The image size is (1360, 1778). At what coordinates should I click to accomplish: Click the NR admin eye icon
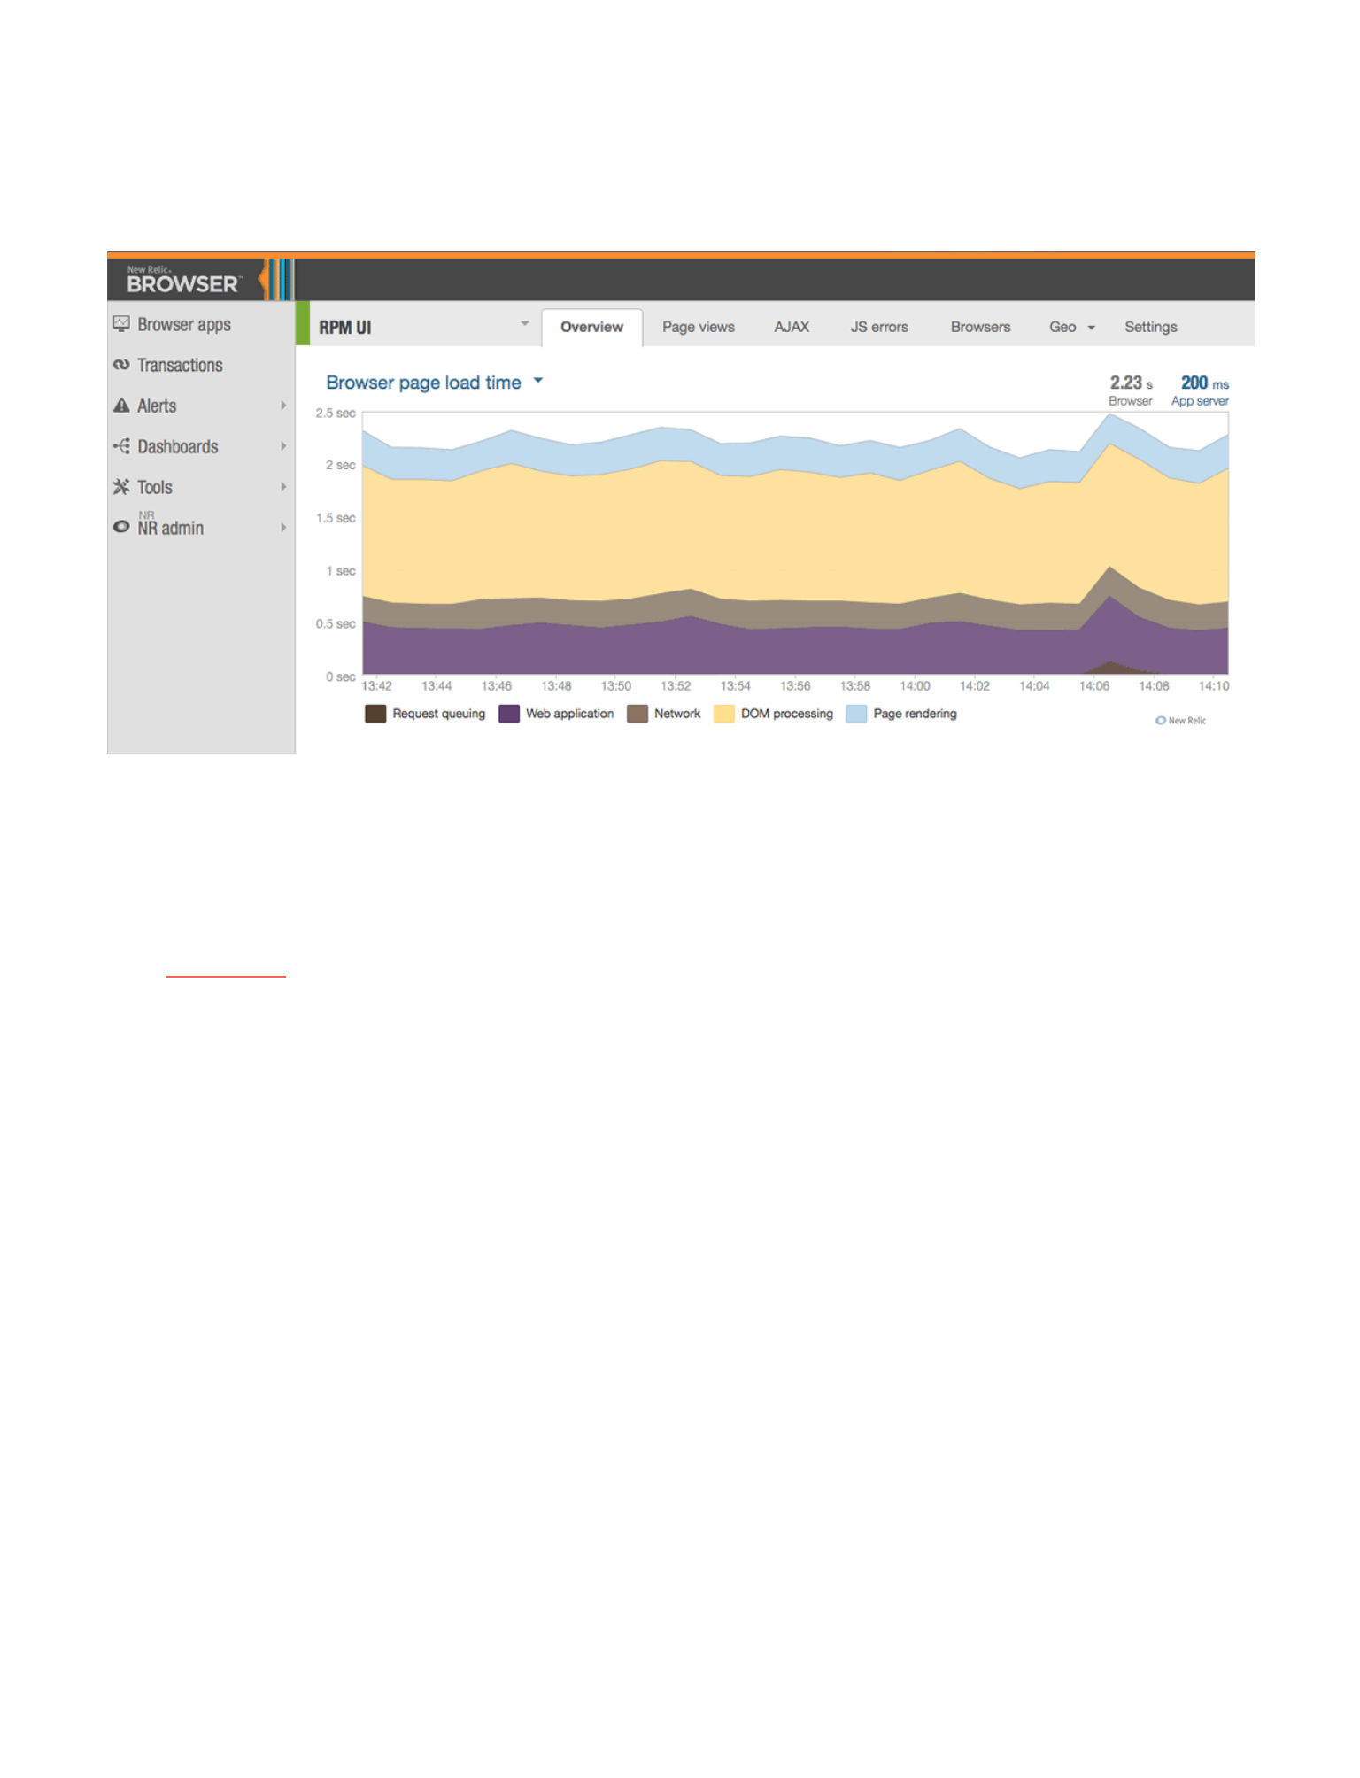(121, 527)
